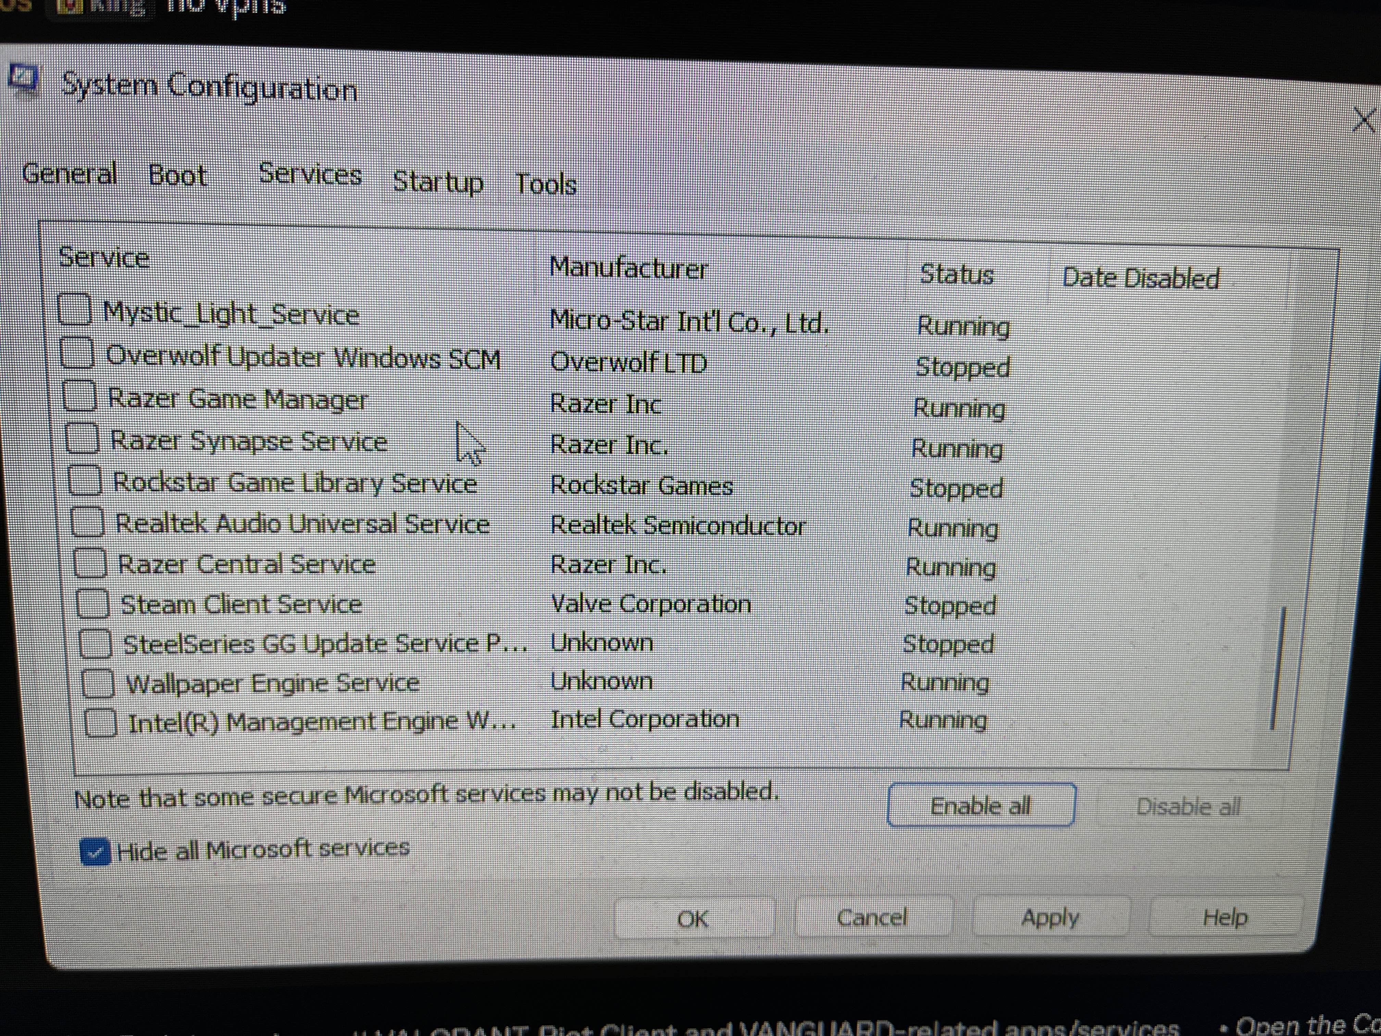
Task: Go to the Startup tab
Action: (438, 182)
